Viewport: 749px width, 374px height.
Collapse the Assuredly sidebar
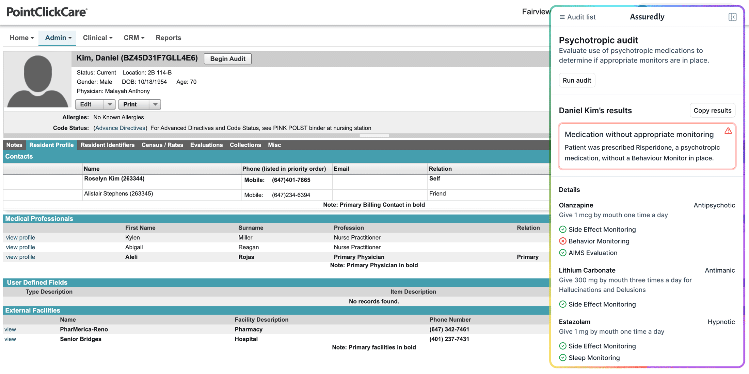coord(733,17)
